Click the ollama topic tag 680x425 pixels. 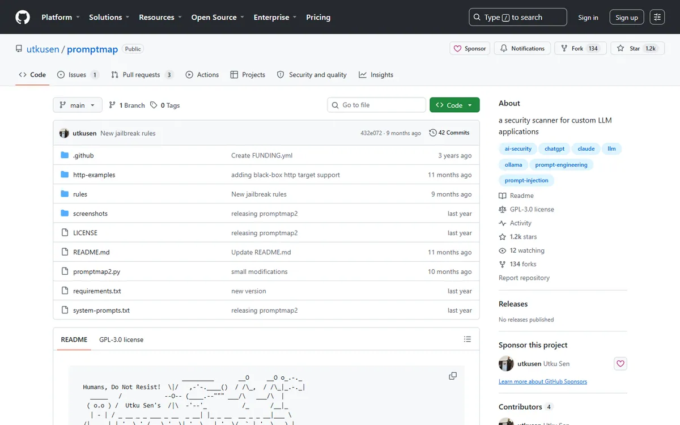[x=513, y=164]
